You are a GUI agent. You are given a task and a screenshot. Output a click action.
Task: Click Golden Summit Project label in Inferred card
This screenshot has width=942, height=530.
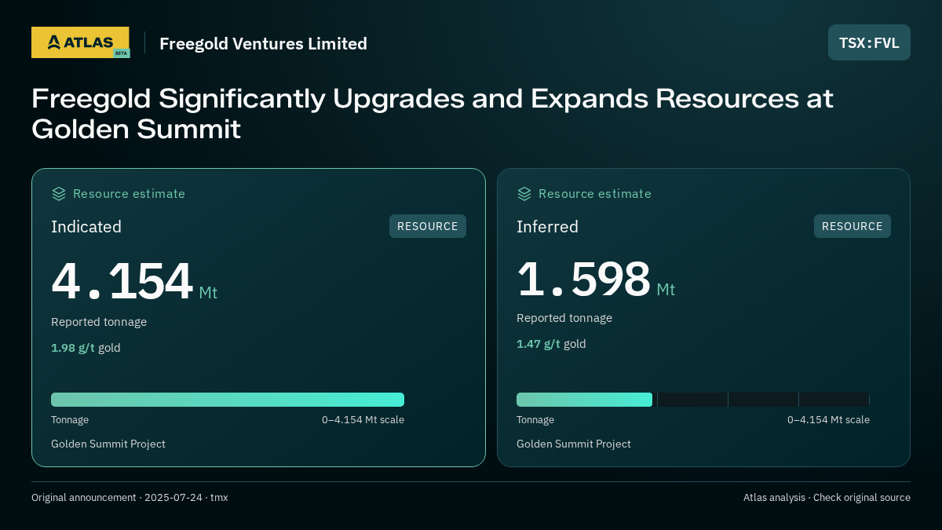[x=574, y=444]
